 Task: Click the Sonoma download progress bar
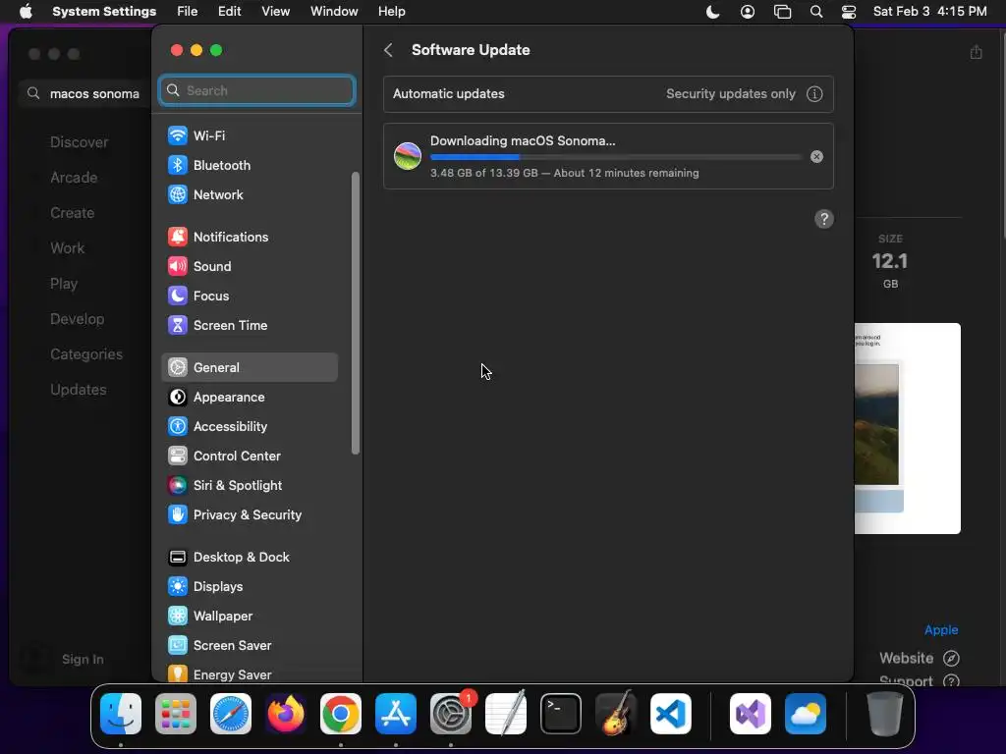click(616, 157)
